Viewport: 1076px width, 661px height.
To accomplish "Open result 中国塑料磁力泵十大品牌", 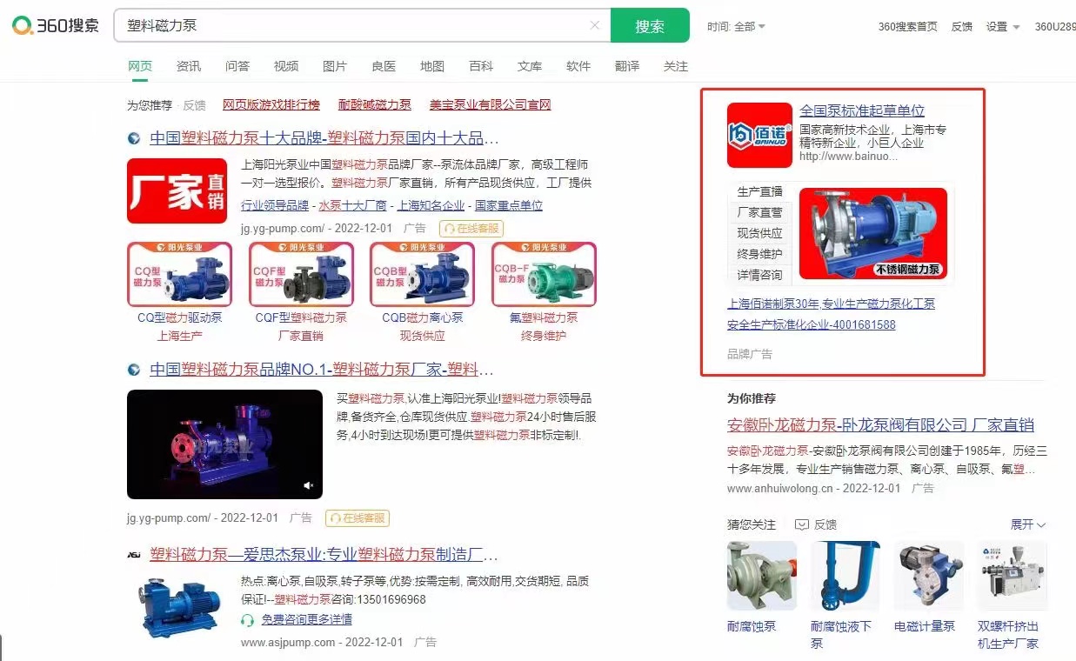I will [x=324, y=138].
